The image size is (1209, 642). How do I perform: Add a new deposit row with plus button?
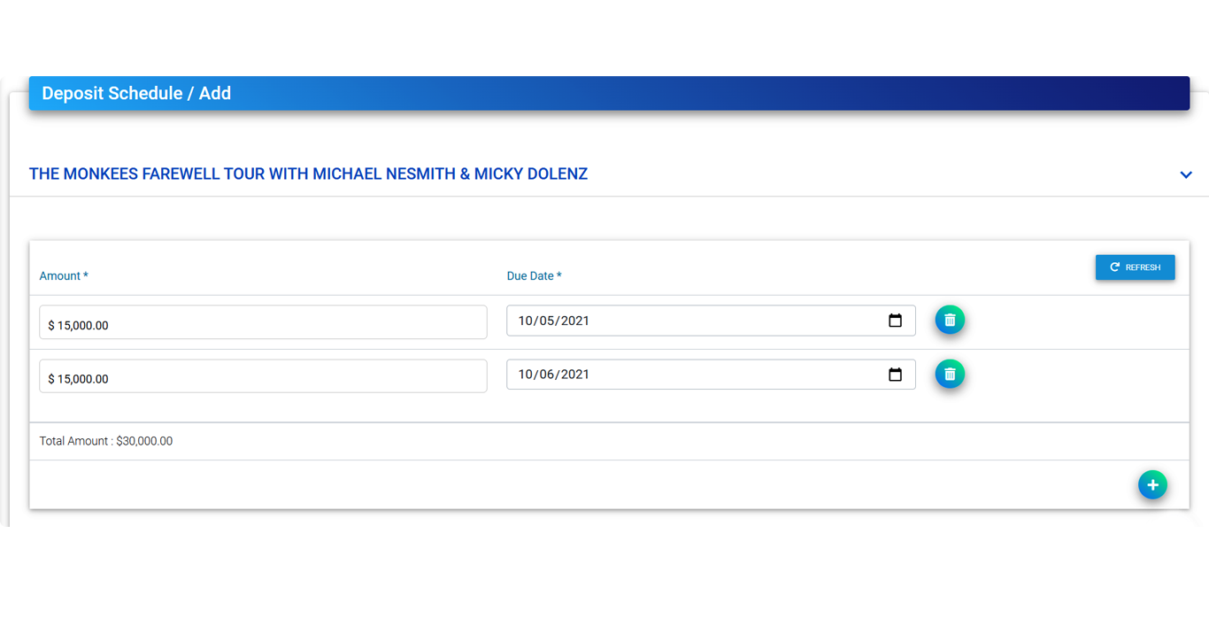(x=1152, y=484)
